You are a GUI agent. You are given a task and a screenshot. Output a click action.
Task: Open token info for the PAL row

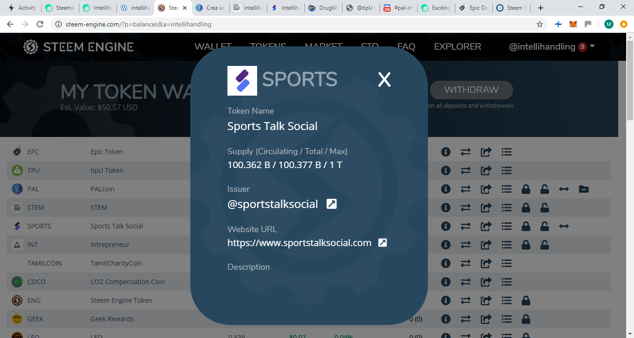click(x=446, y=189)
